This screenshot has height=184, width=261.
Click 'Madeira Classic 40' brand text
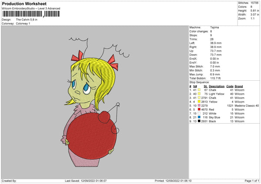[247, 105]
